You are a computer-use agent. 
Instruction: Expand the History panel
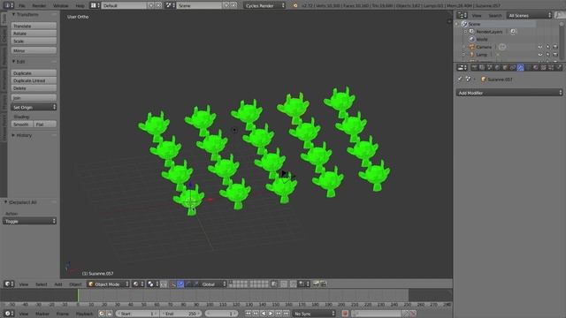[x=14, y=135]
